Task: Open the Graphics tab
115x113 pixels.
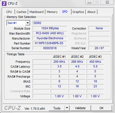Action: (x=78, y=12)
